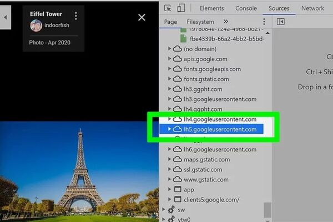Open Sources panel three-dot options menu
Viewport: 333px width, 222px height.
tap(264, 22)
